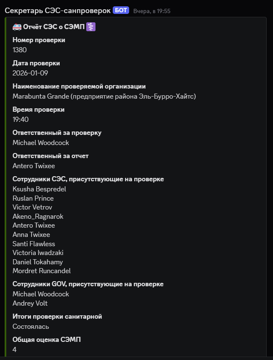Click the check time value 19:40
Screen dimensions: 273x360
coord(21,119)
